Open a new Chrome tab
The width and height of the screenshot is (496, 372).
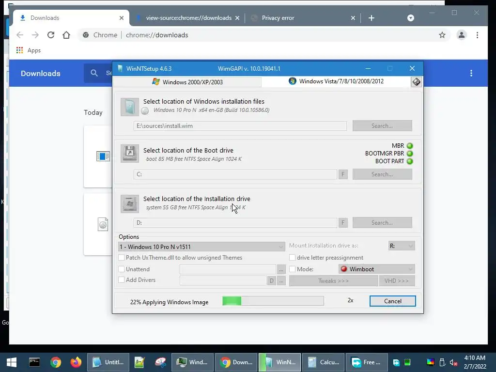(x=372, y=18)
